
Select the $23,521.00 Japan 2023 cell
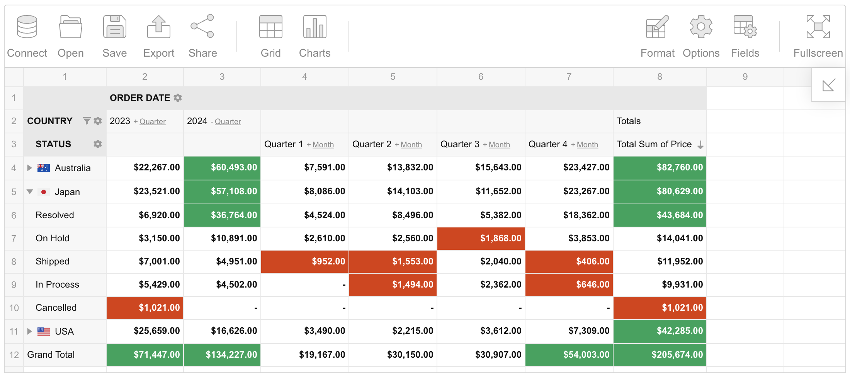(x=145, y=192)
